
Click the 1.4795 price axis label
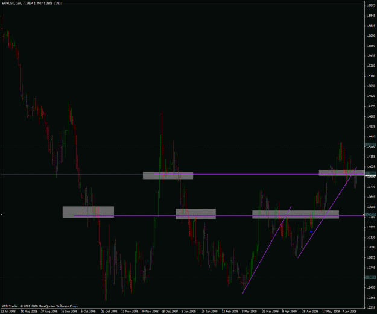point(370,106)
